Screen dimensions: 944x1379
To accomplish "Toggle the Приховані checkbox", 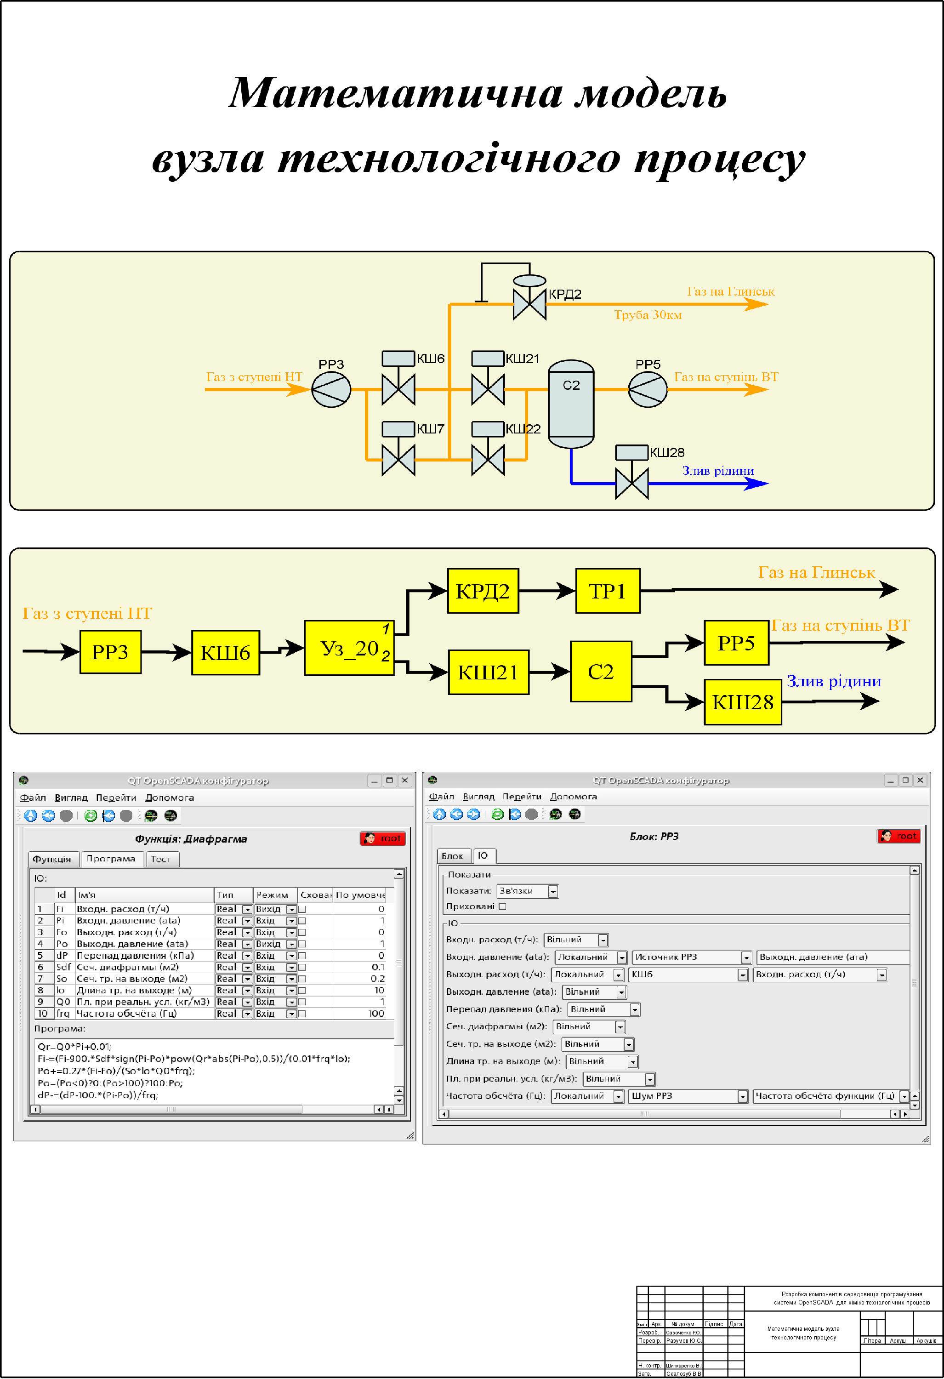I will (502, 906).
